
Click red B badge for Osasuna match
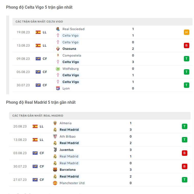click(187, 46)
